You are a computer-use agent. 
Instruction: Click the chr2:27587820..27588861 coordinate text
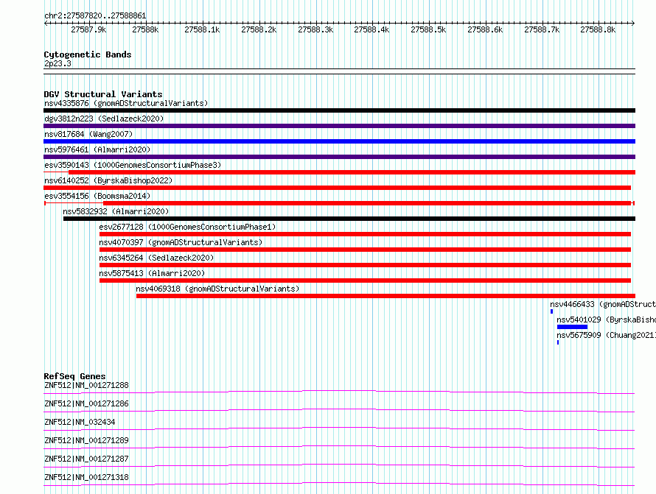click(95, 16)
